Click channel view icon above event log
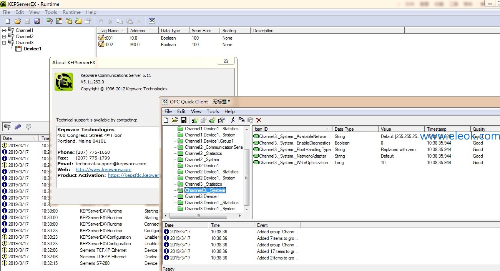Image resolution: width=500 pixels, height=271 pixels. [x=7, y=127]
